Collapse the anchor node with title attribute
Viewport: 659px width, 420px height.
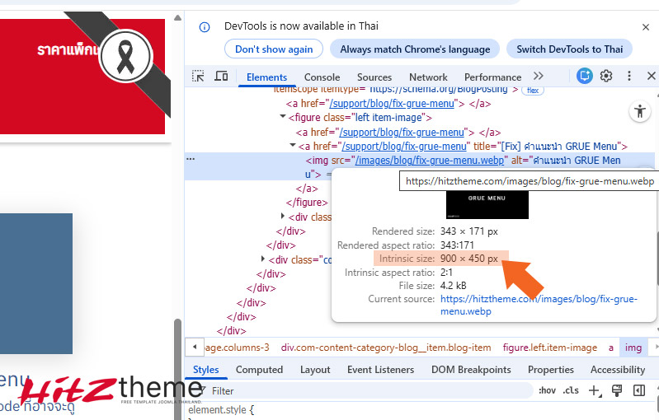point(292,146)
